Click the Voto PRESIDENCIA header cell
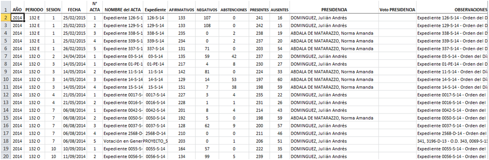 tap(397, 10)
